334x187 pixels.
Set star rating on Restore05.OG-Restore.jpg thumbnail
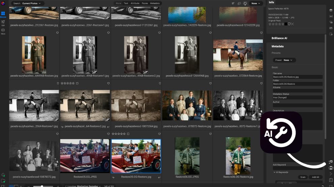(119, 134)
